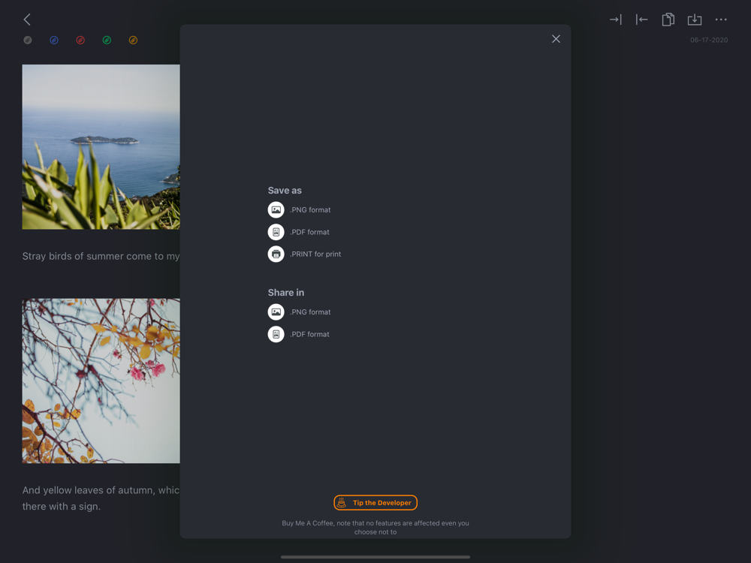The height and width of the screenshot is (563, 751).
Task: Click the Share in PDF document icon
Action: (x=276, y=334)
